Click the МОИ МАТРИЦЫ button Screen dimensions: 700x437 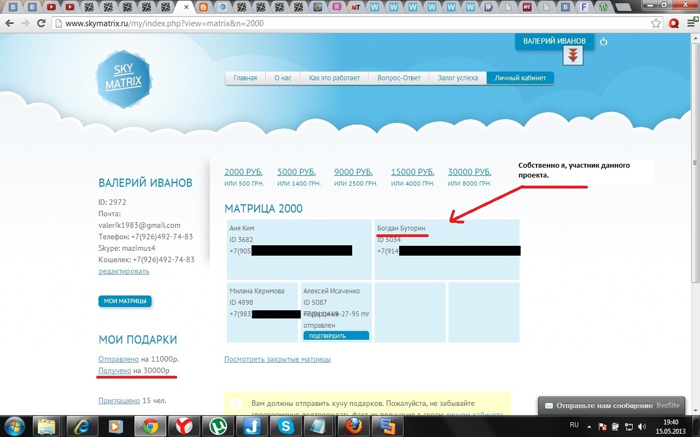(125, 301)
